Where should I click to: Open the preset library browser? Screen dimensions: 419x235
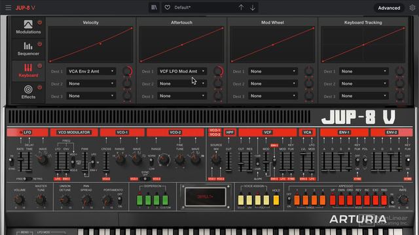[x=155, y=7]
